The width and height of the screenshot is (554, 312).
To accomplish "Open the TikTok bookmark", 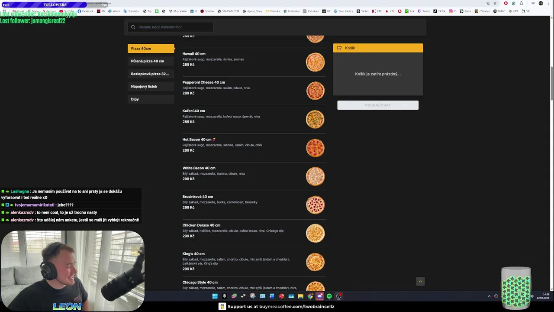I will tap(439, 11).
